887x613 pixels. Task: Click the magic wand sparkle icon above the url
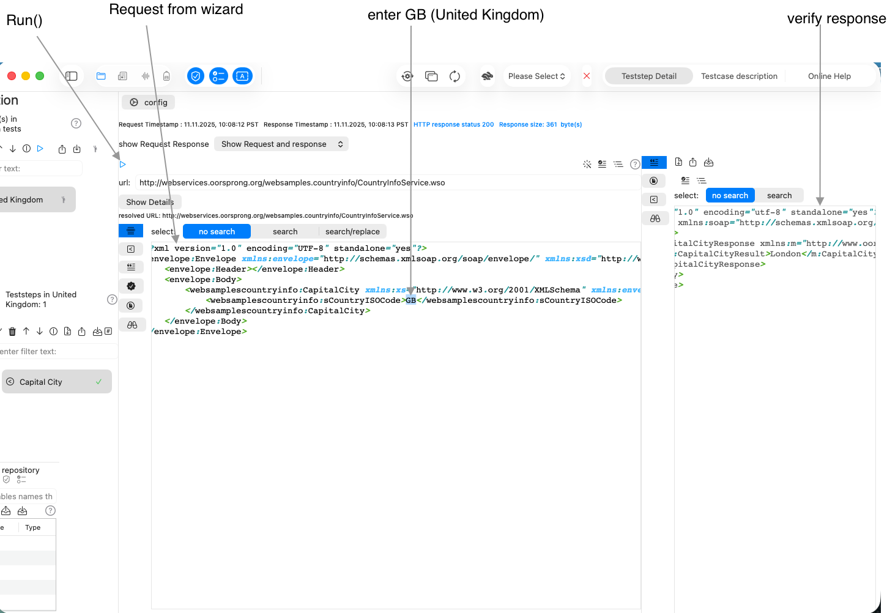587,164
